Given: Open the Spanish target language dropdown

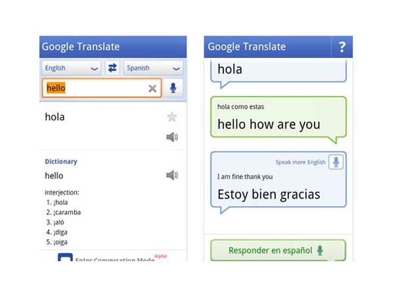Looking at the screenshot, I should point(153,68).
